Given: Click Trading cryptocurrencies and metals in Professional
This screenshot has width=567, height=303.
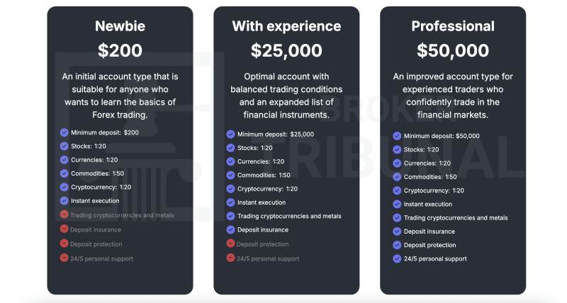Looking at the screenshot, I should coord(456,218).
